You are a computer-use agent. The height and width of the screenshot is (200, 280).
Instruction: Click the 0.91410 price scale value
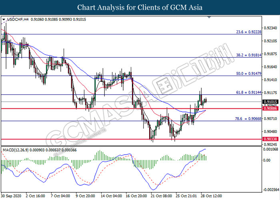coord(270,80)
